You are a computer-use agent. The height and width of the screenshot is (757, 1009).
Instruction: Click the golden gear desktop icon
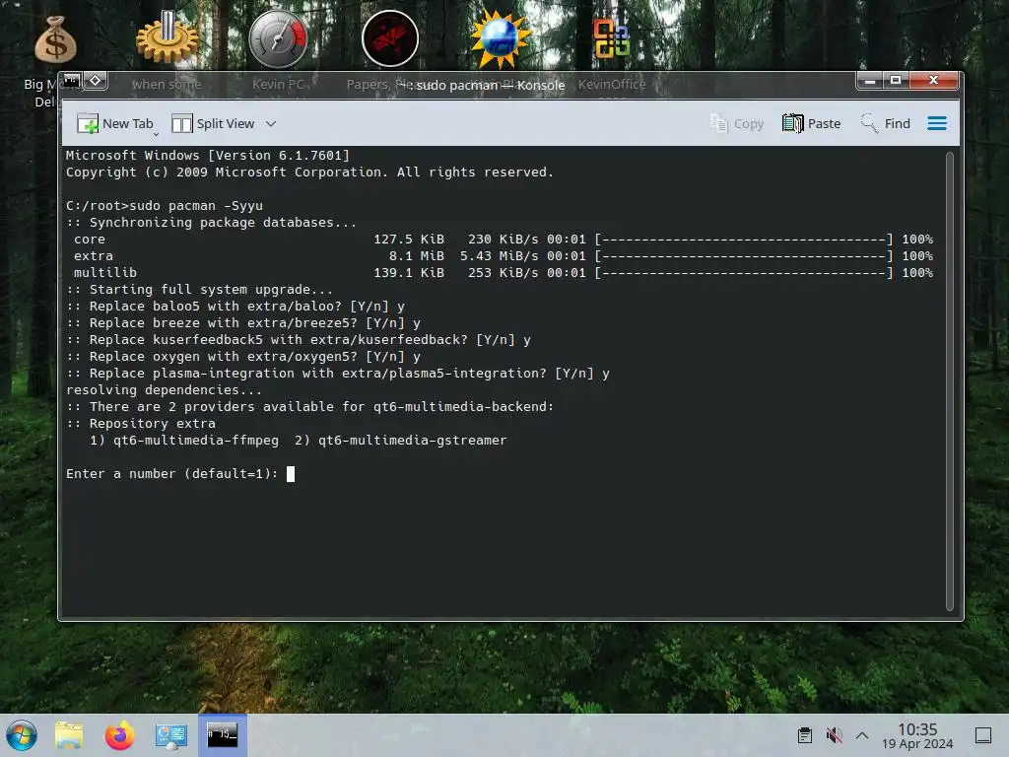pos(168,38)
